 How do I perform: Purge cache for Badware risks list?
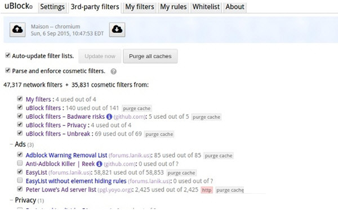(x=206, y=117)
